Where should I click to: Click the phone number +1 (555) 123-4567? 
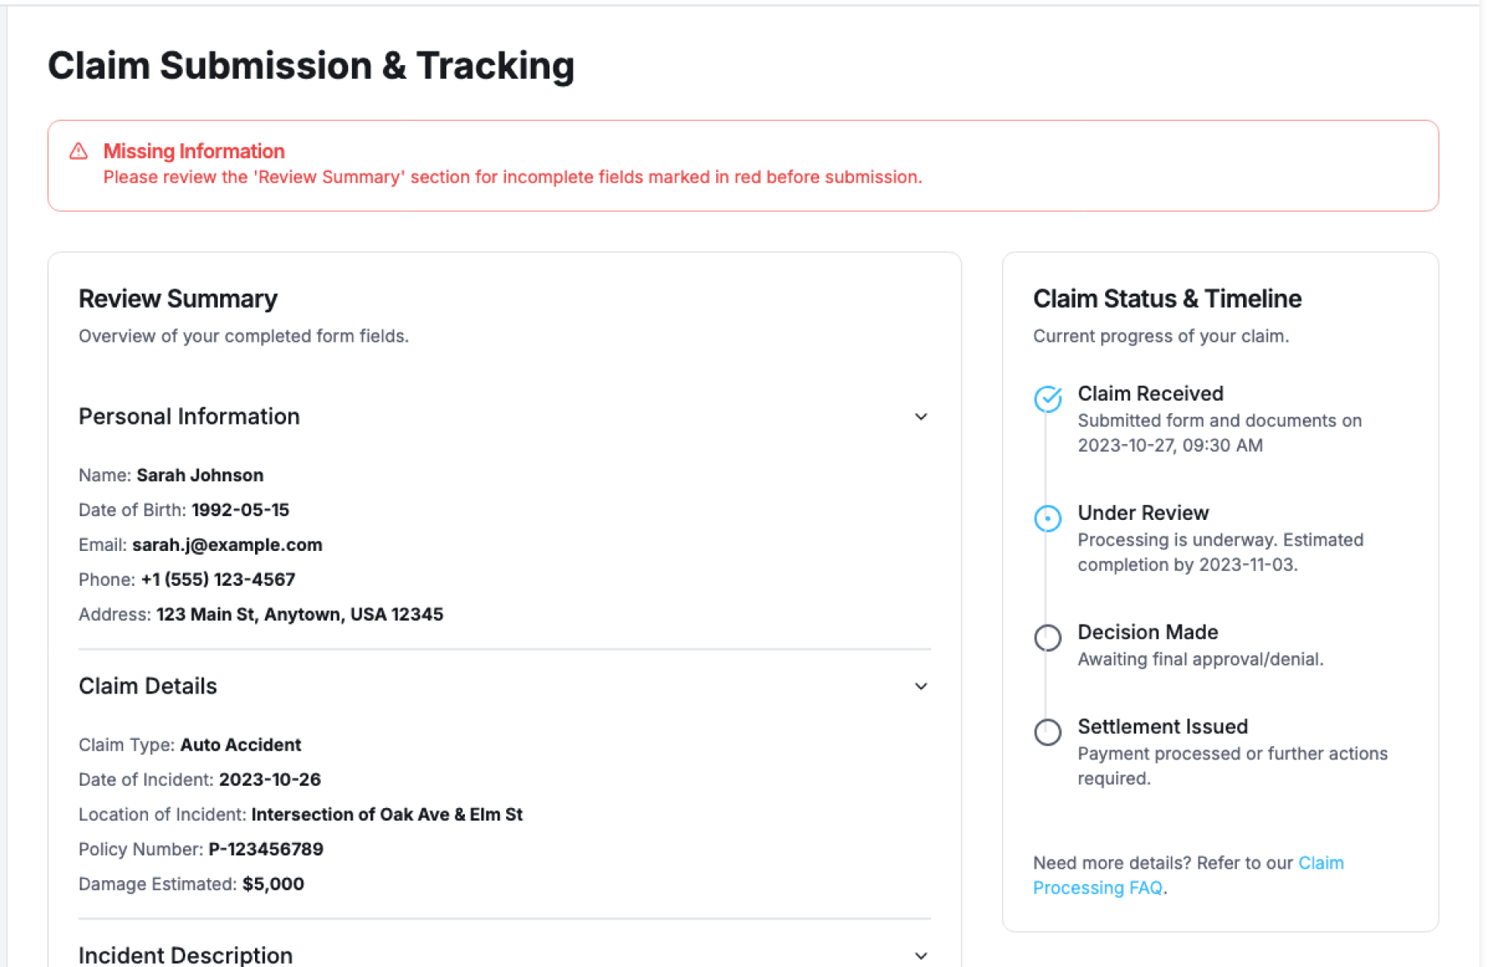218,580
